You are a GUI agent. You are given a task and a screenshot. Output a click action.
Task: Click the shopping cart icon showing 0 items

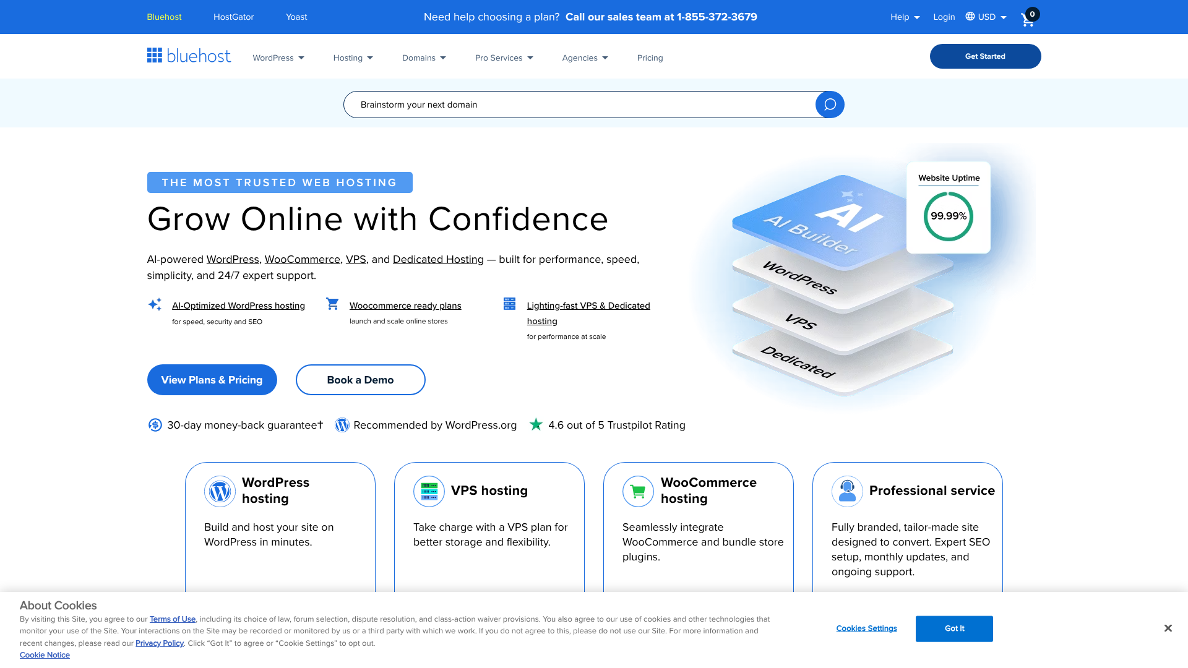[x=1027, y=19]
